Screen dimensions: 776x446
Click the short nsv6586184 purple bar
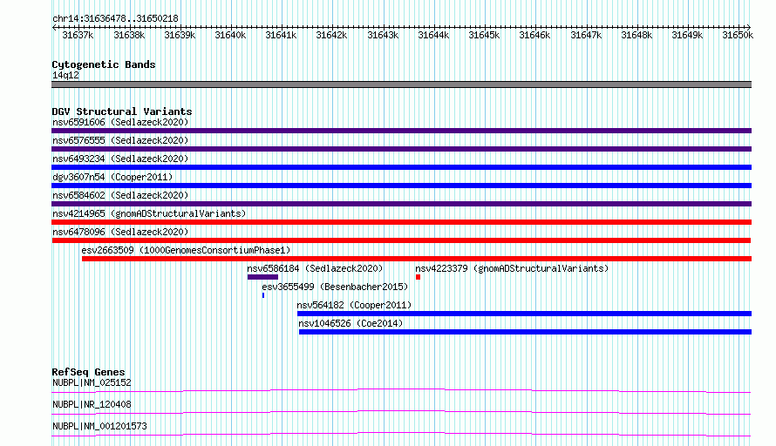[x=262, y=277]
